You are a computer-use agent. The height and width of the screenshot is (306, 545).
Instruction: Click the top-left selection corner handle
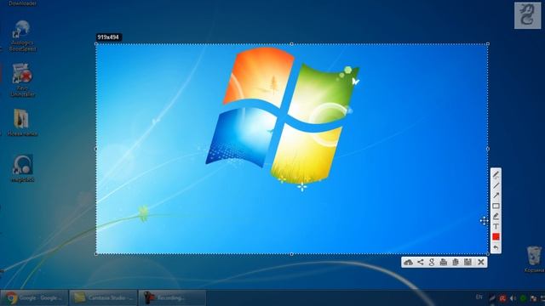coord(96,43)
